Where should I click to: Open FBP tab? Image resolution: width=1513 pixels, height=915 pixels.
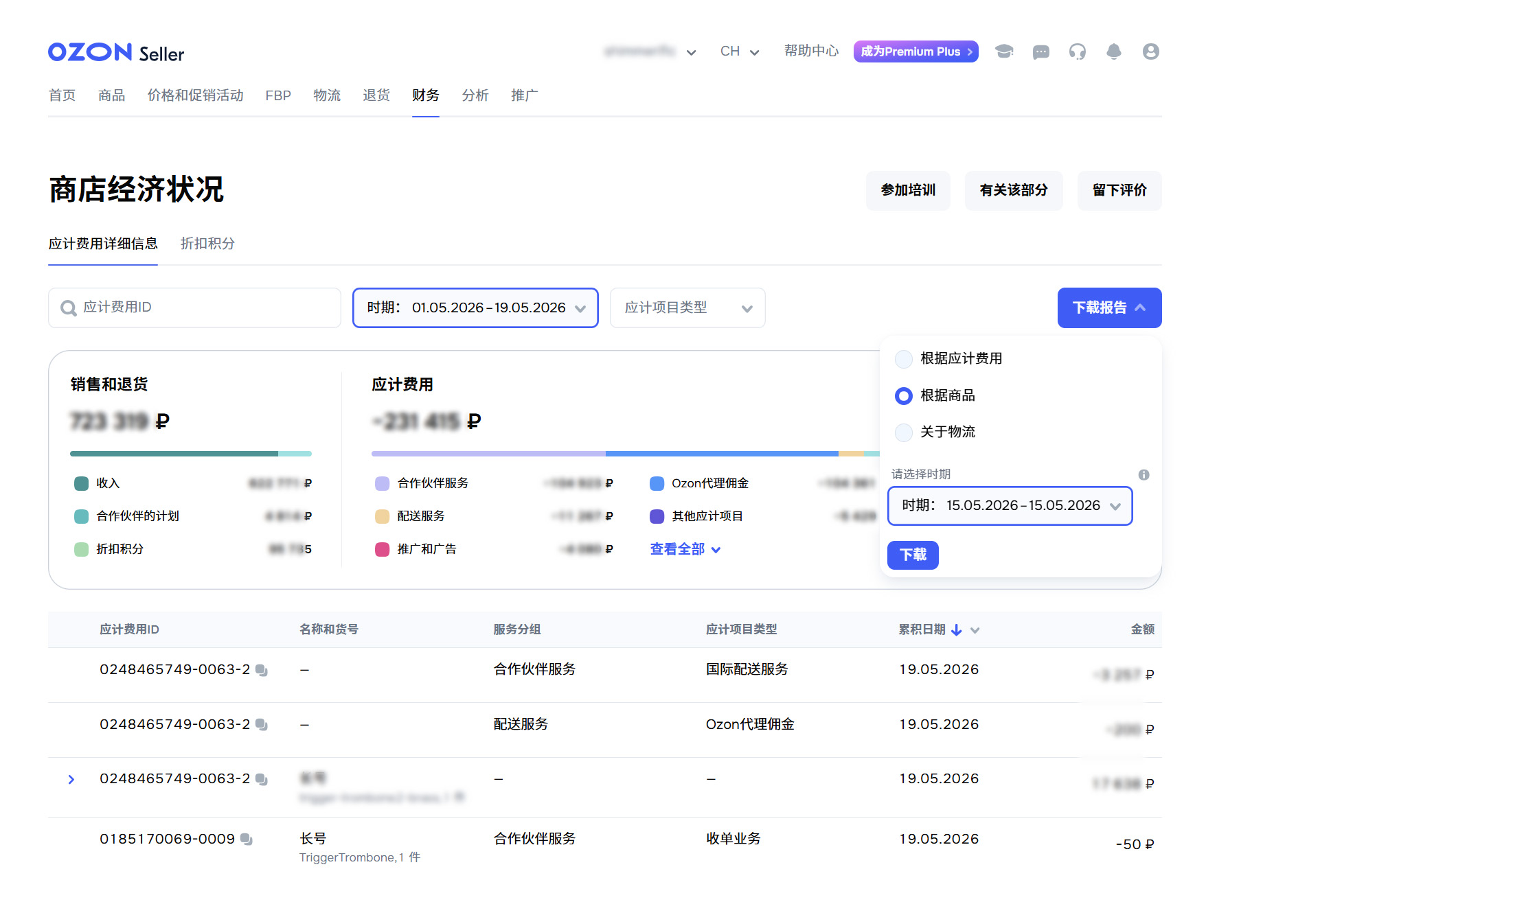(278, 95)
